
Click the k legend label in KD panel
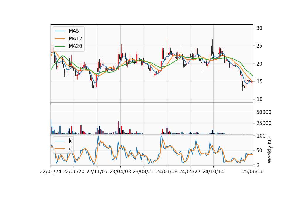coord(70,141)
